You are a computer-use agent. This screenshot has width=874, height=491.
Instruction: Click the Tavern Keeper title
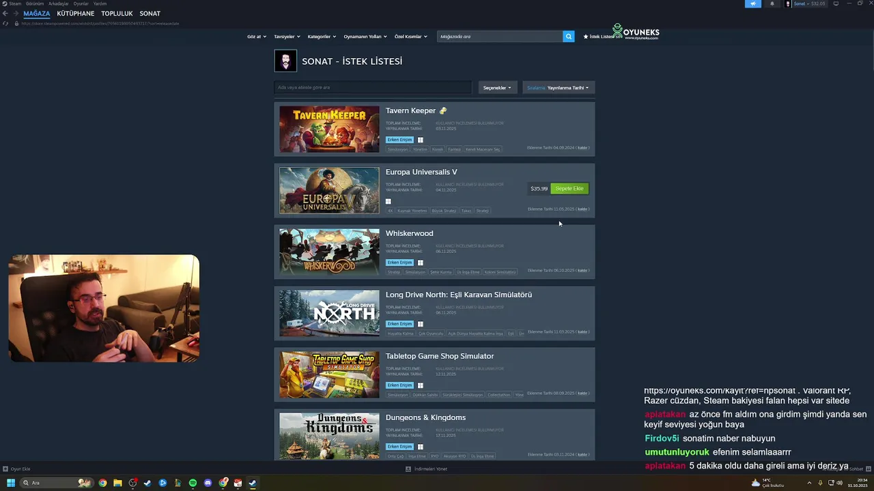coord(410,110)
